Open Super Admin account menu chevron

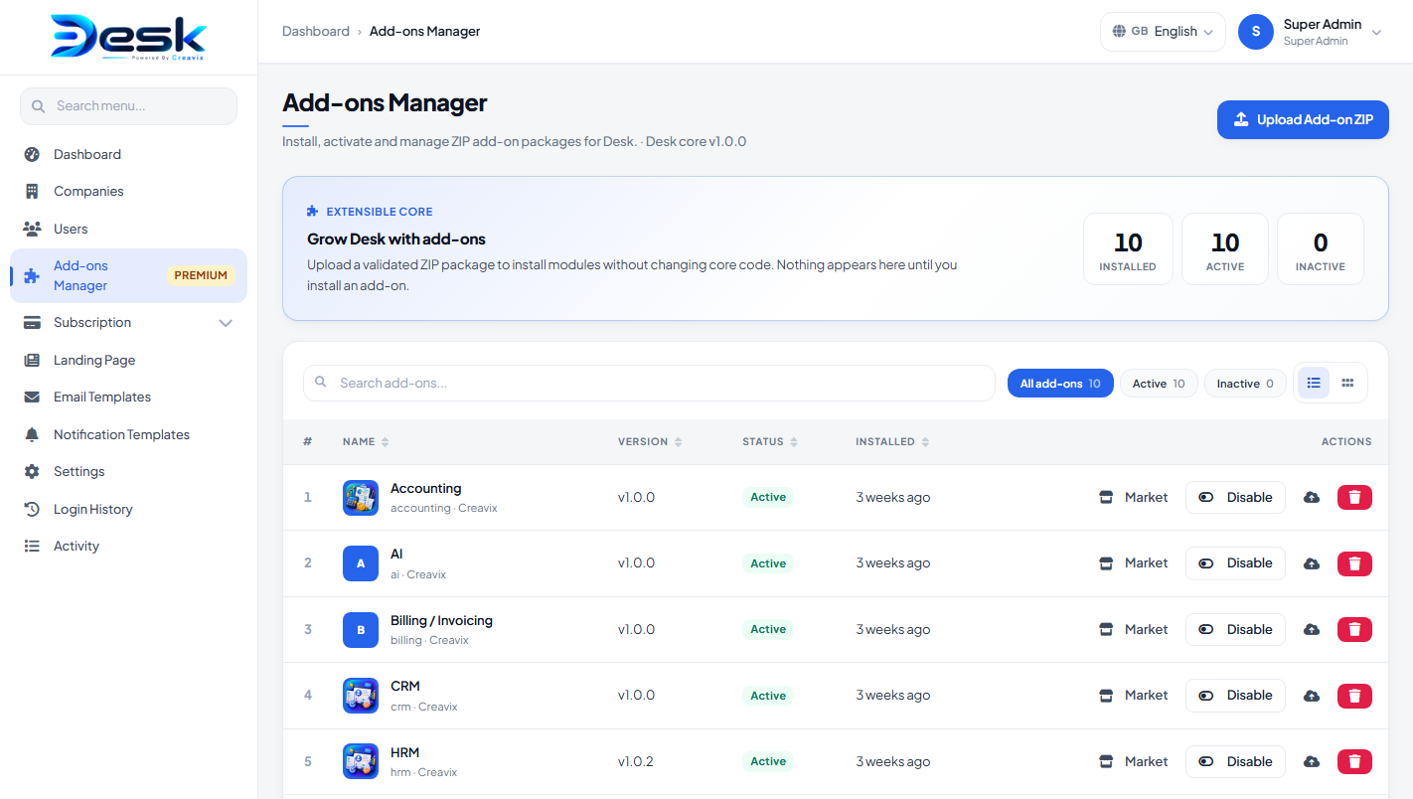tap(1376, 33)
